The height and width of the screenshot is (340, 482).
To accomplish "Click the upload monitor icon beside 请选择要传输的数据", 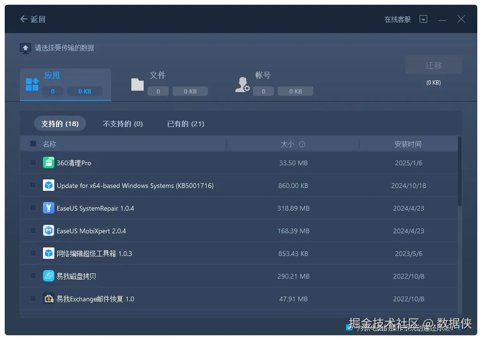I will (x=26, y=48).
